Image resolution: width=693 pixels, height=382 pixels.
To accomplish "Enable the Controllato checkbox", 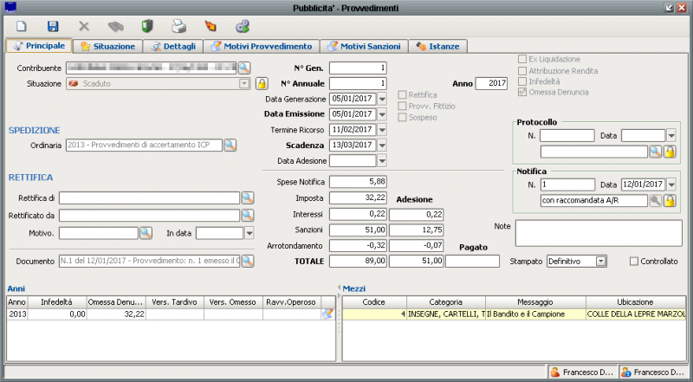I will (x=634, y=261).
